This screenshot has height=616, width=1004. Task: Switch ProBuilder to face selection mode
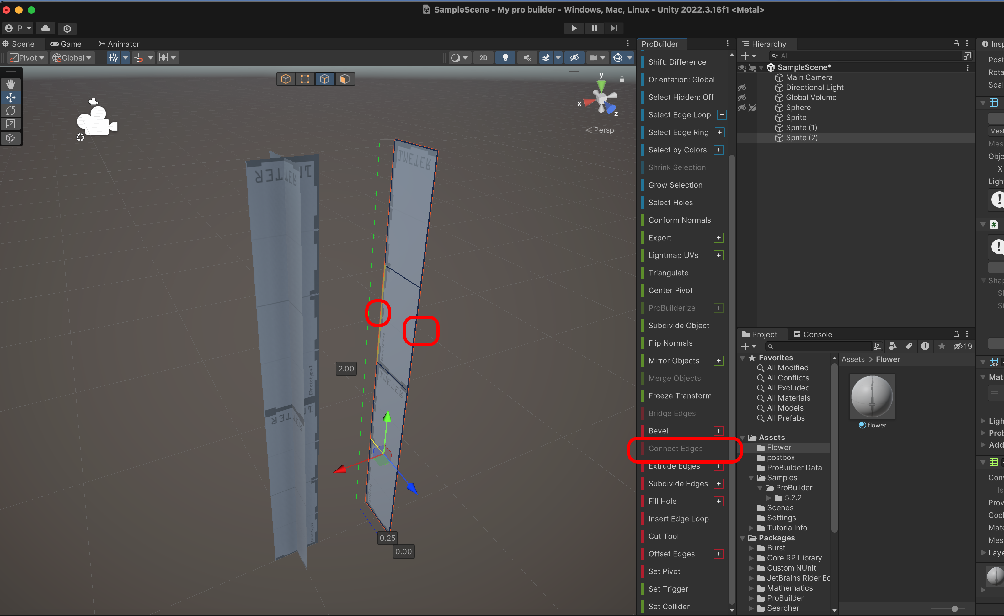(x=344, y=79)
